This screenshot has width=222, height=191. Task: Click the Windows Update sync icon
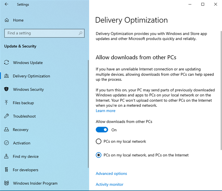pos(7,62)
